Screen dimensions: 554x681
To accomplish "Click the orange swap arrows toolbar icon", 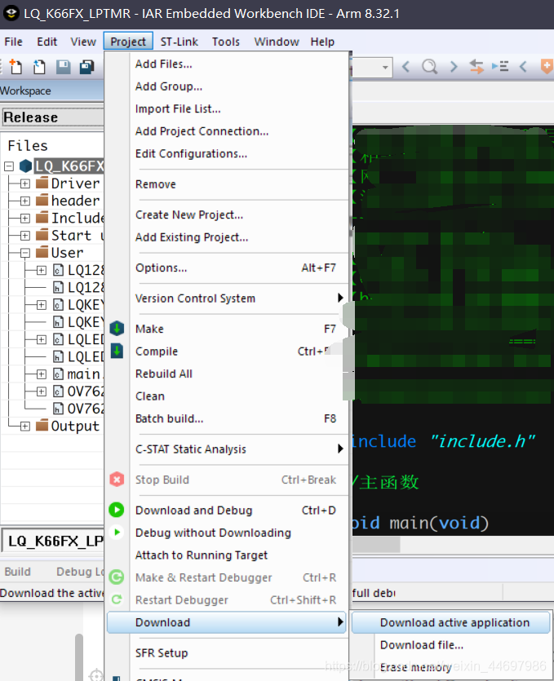I will tap(476, 66).
